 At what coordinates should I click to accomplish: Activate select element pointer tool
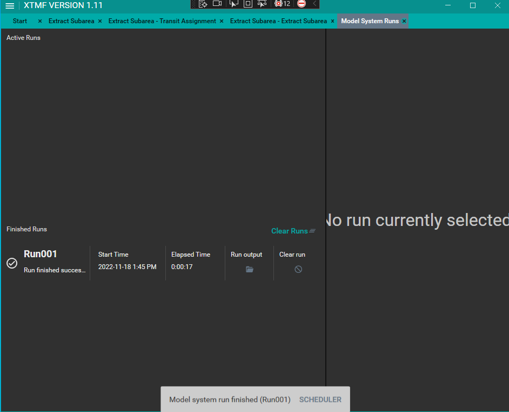[x=233, y=4]
